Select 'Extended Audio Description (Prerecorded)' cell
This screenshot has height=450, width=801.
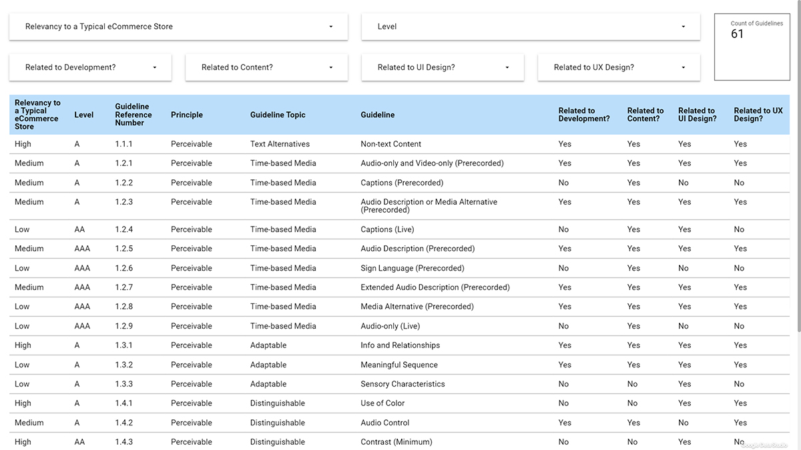click(x=435, y=287)
